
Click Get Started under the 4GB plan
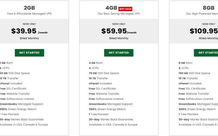tap(119, 53)
